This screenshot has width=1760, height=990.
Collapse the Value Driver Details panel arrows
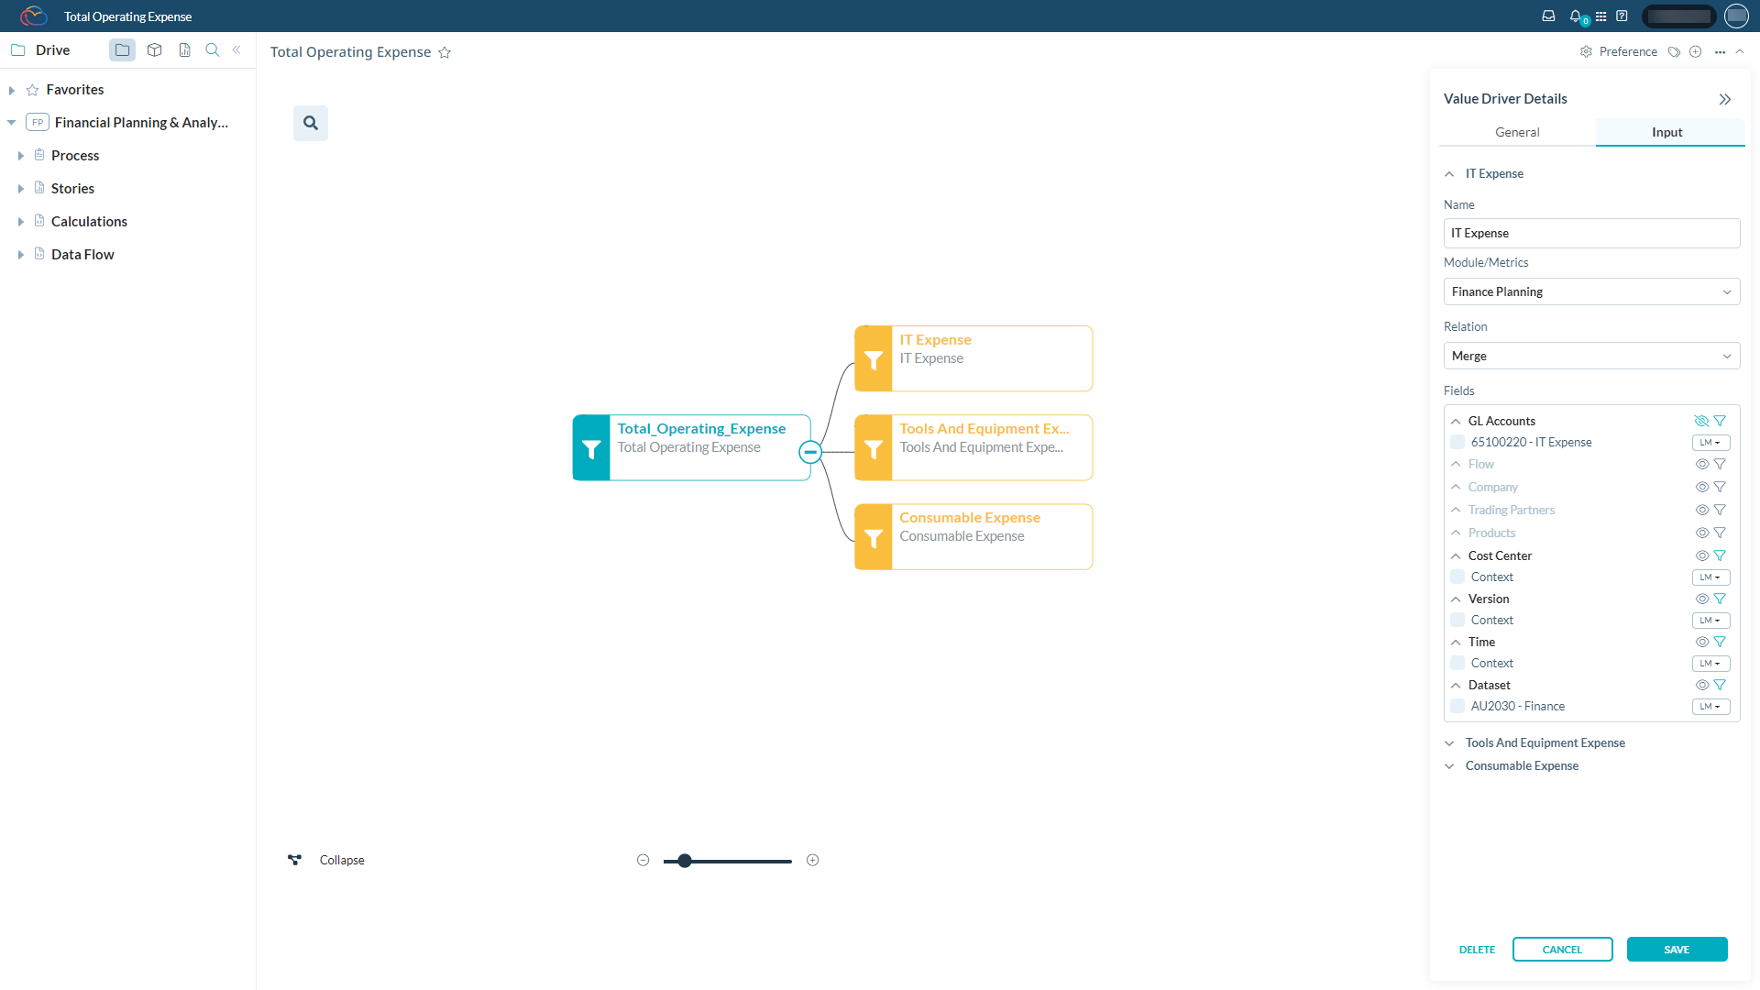click(1725, 99)
